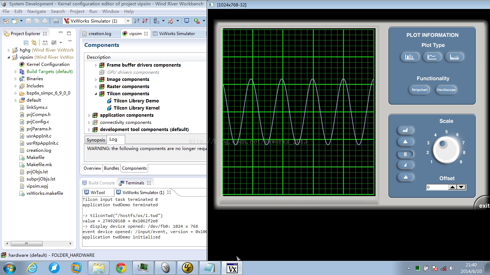Switch to the Bundles tab

112,168
